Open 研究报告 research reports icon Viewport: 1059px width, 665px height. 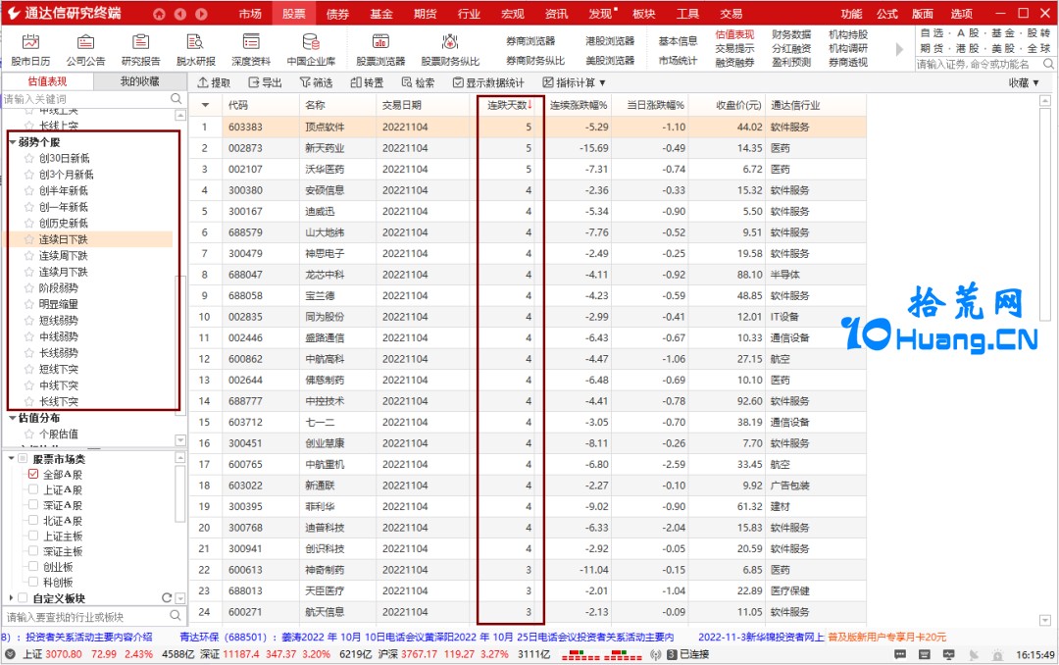[140, 42]
